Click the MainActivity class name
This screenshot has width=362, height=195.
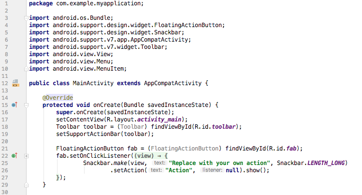coord(93,83)
